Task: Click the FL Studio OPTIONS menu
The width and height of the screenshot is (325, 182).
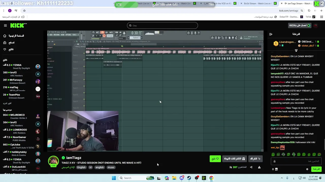Action: pyautogui.click(x=68, y=35)
